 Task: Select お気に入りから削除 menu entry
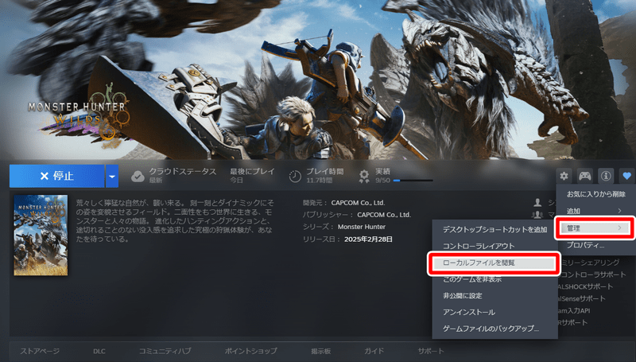coord(595,194)
